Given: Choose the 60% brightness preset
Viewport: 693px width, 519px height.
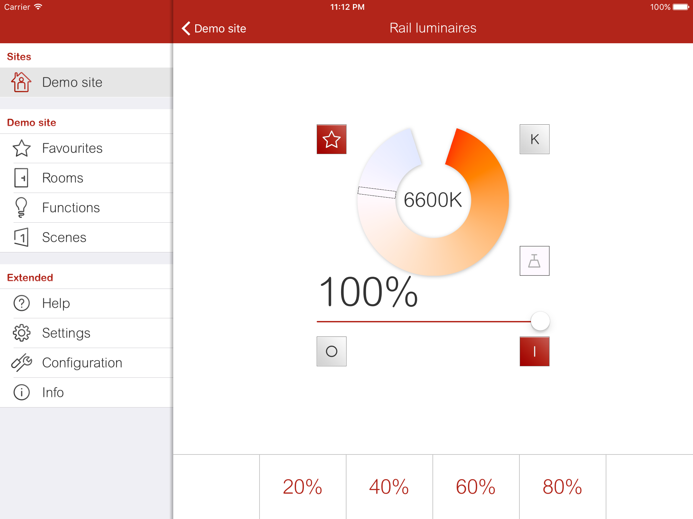Looking at the screenshot, I should coord(476,487).
